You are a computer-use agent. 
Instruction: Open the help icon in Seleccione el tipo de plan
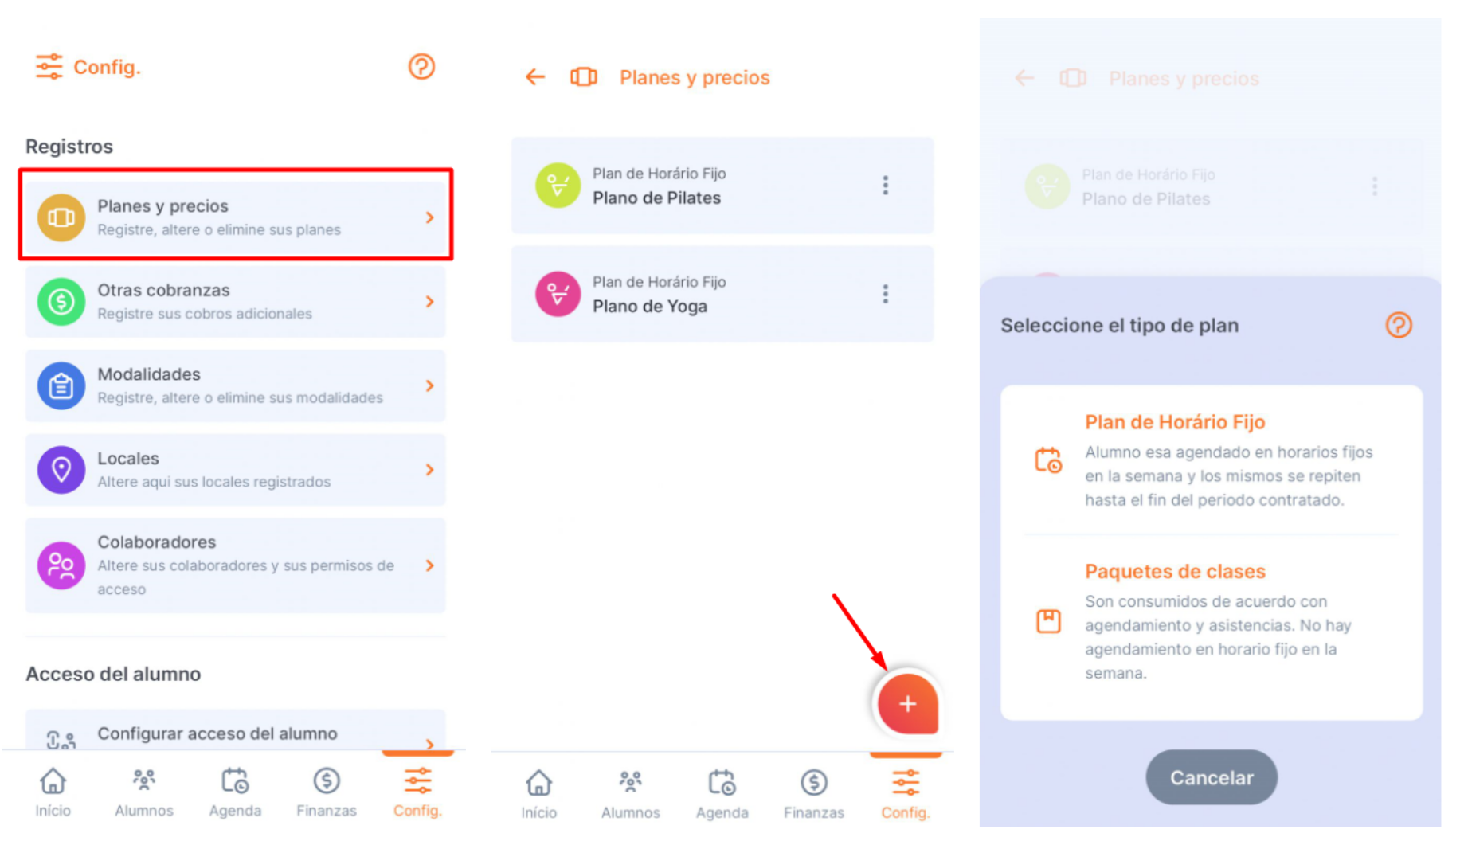pos(1399,325)
